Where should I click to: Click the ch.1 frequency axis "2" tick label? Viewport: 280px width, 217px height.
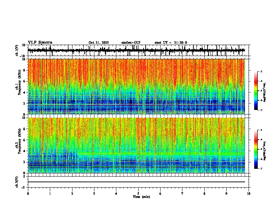click(x=24, y=103)
